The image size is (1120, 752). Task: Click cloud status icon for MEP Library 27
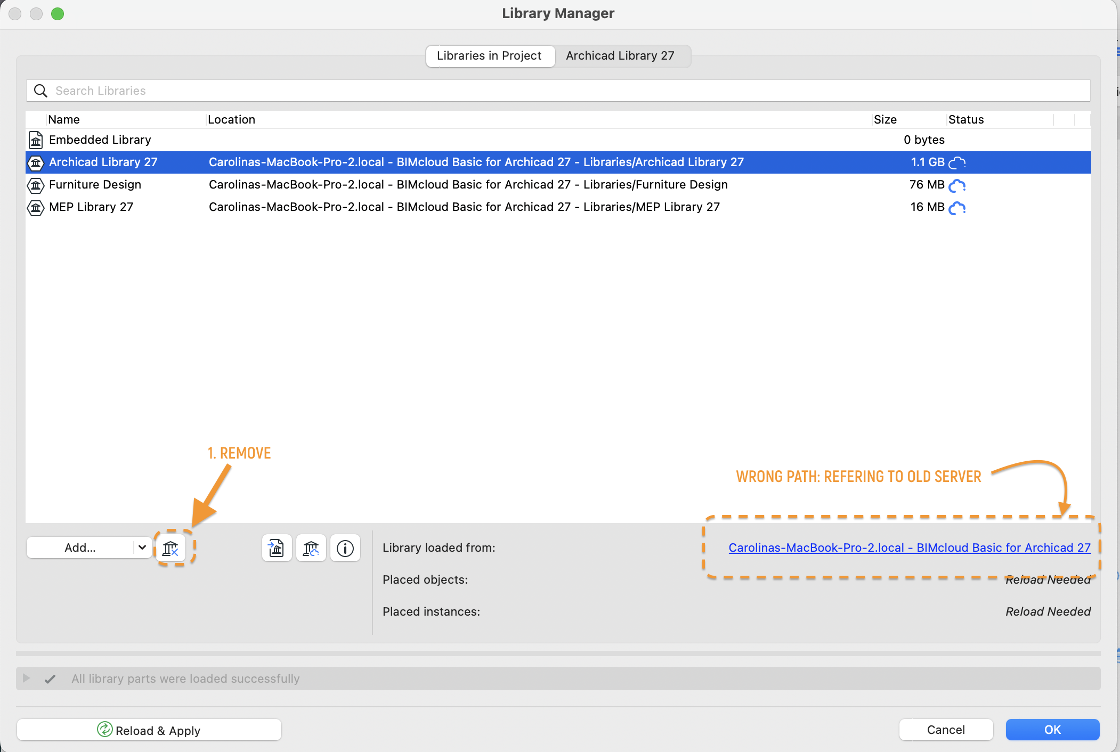957,207
